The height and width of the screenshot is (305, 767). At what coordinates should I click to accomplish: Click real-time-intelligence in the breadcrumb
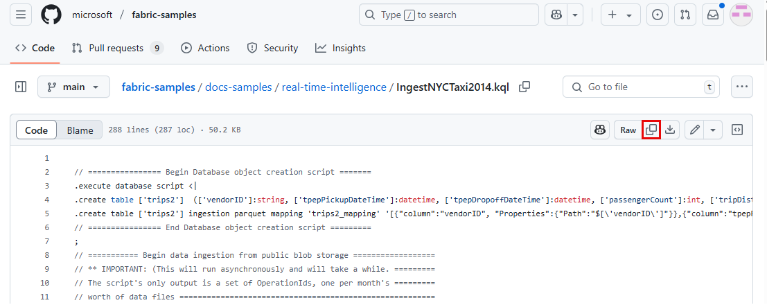click(x=334, y=87)
